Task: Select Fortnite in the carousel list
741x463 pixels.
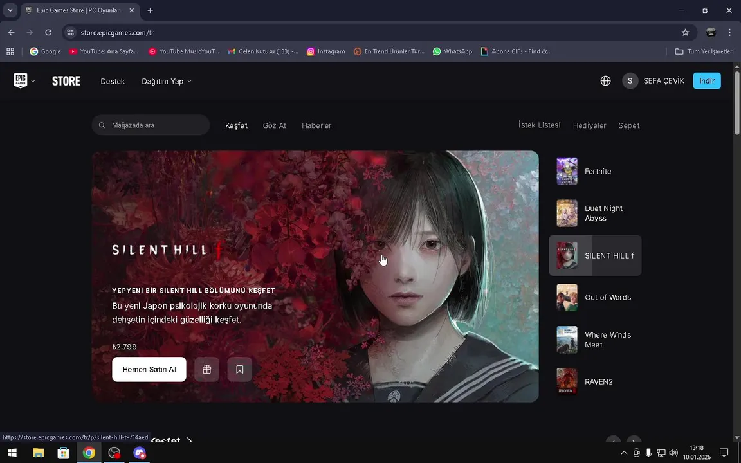Action: tap(595, 171)
